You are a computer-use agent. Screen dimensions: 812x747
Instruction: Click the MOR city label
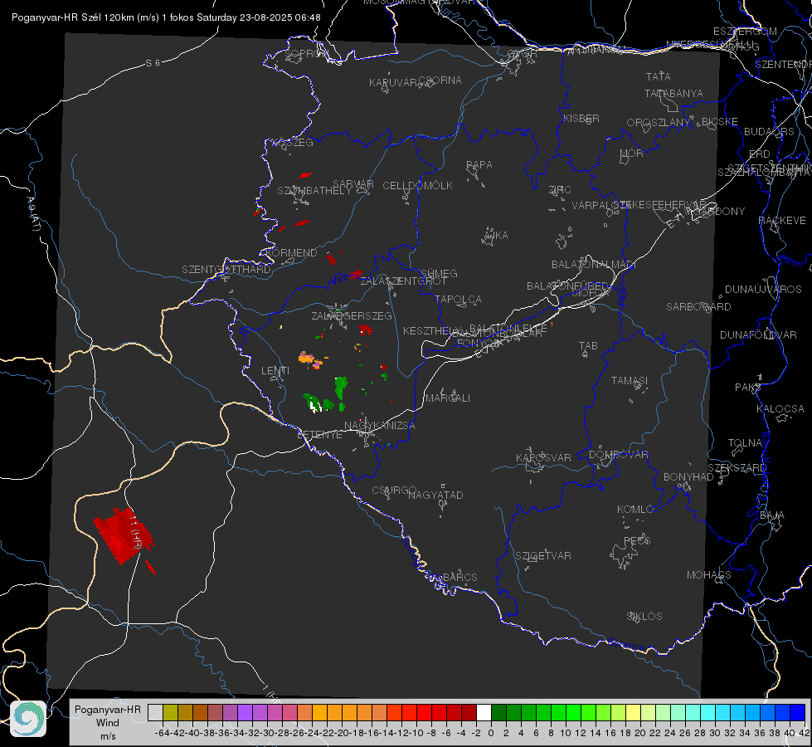(x=632, y=153)
